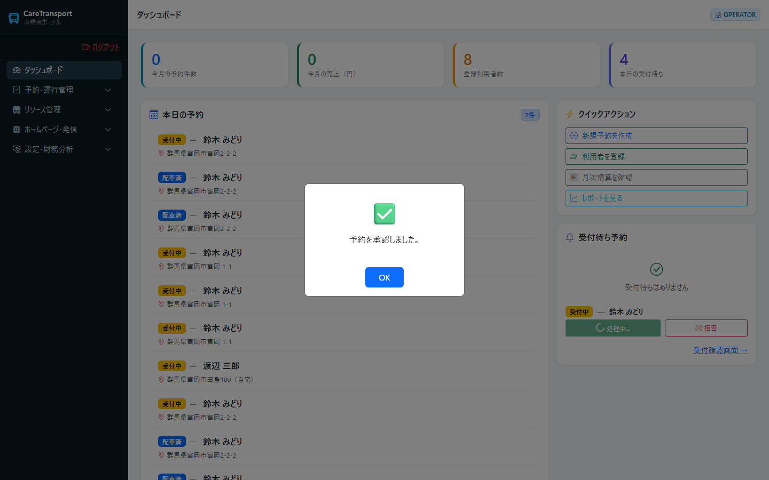Open the 予約・運行管理 menu
The height and width of the screenshot is (480, 769).
[64, 90]
